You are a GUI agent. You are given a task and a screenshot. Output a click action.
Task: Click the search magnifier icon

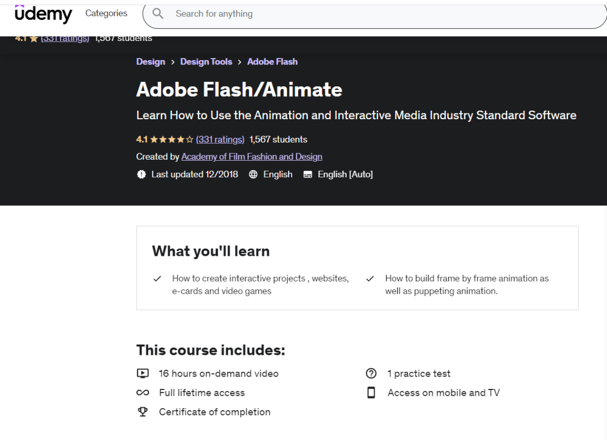[158, 13]
